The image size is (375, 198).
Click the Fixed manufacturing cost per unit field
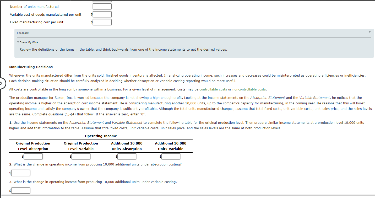point(102,22)
